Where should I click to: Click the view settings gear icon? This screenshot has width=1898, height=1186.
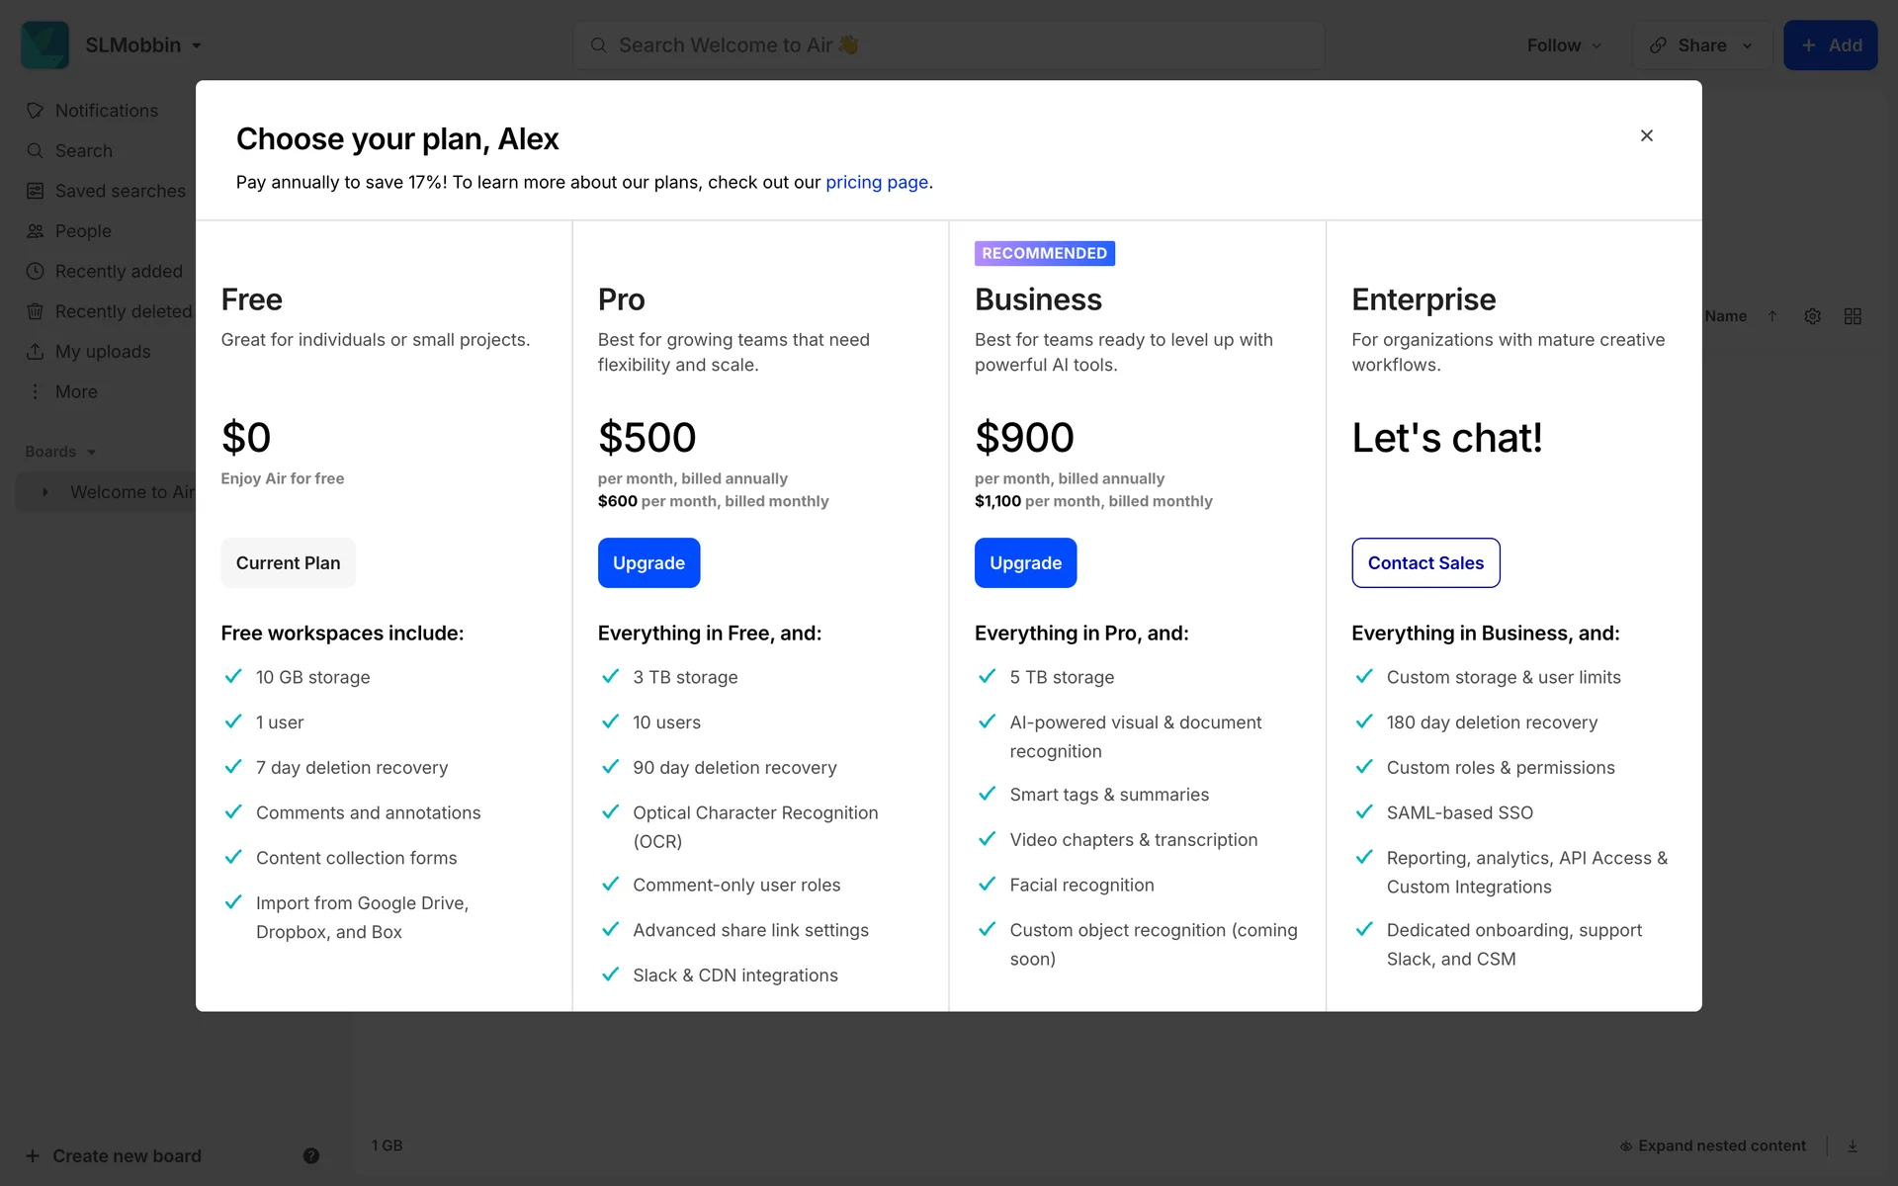coord(1812,316)
